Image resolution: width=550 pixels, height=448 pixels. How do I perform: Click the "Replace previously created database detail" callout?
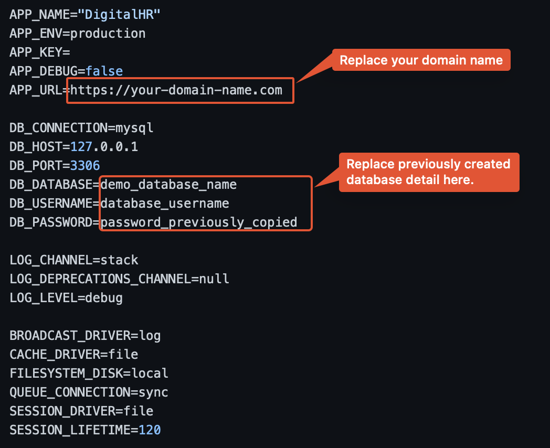pos(428,172)
